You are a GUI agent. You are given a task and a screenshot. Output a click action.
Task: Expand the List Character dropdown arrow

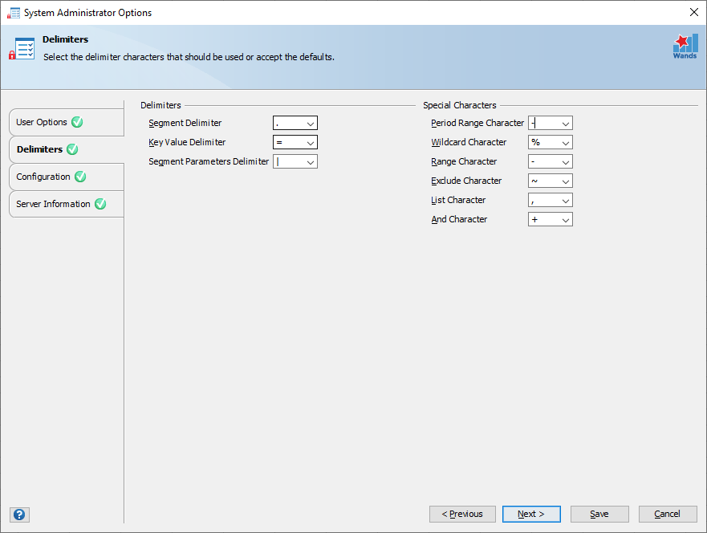(x=566, y=201)
